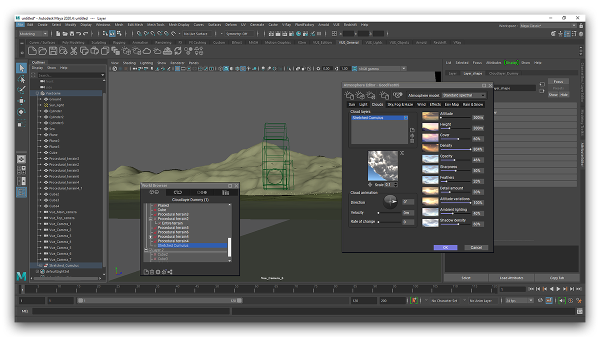Screen dimensions: 600x337
Task: Adjust the Cover slider
Action: pos(455,138)
